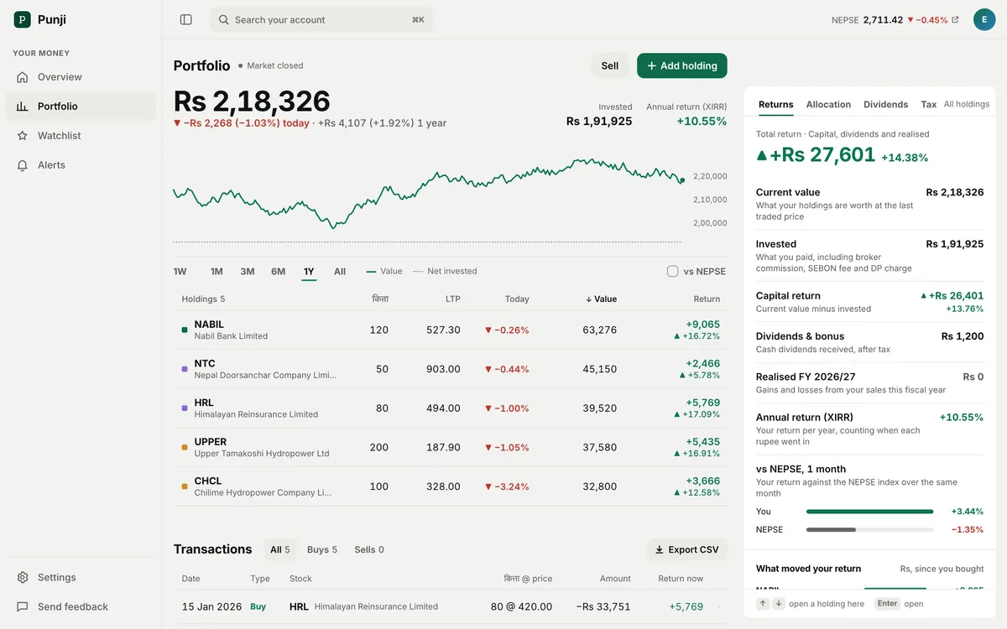
Task: Click the Value legend entry
Action: 384,272
